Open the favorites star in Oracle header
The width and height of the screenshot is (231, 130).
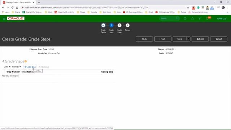coord(192,18)
